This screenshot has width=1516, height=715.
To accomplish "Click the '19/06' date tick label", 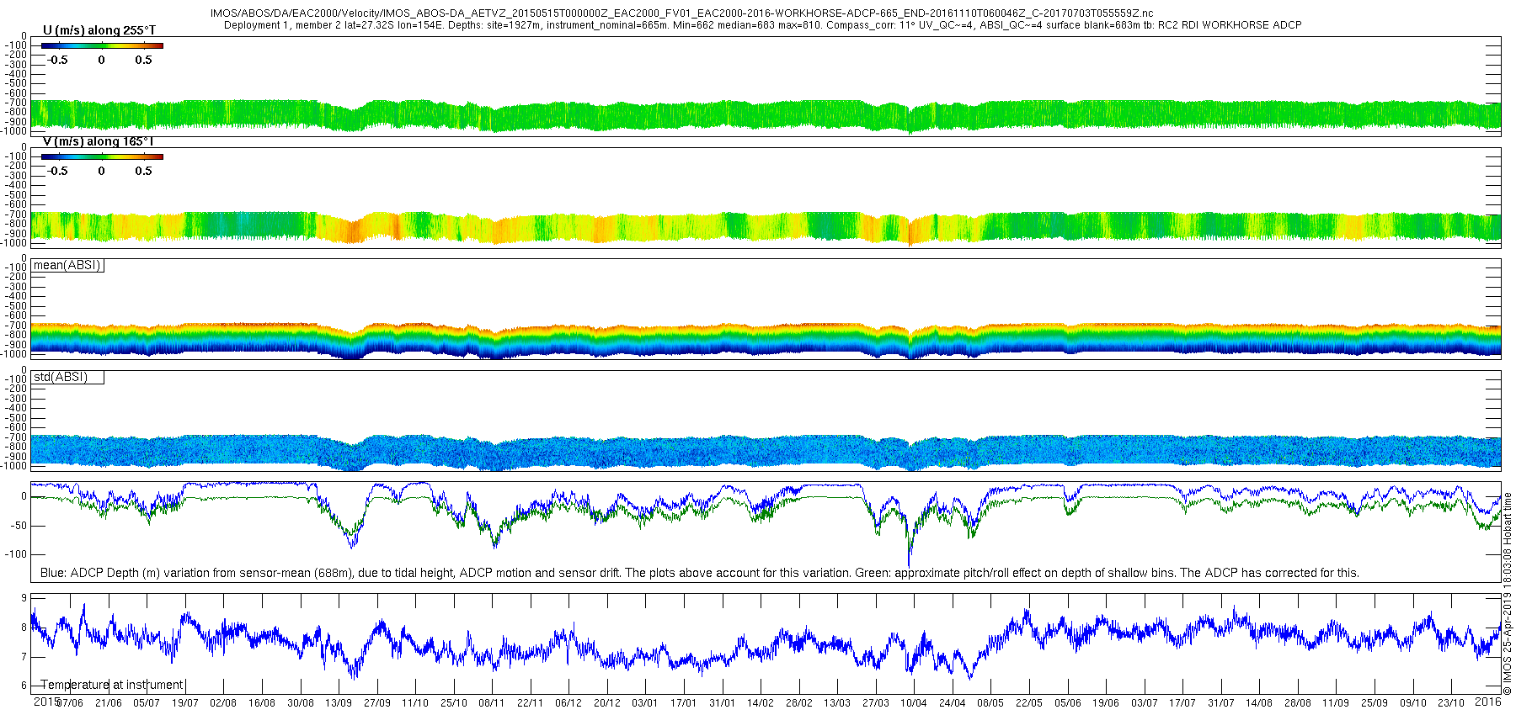I will [x=1106, y=703].
